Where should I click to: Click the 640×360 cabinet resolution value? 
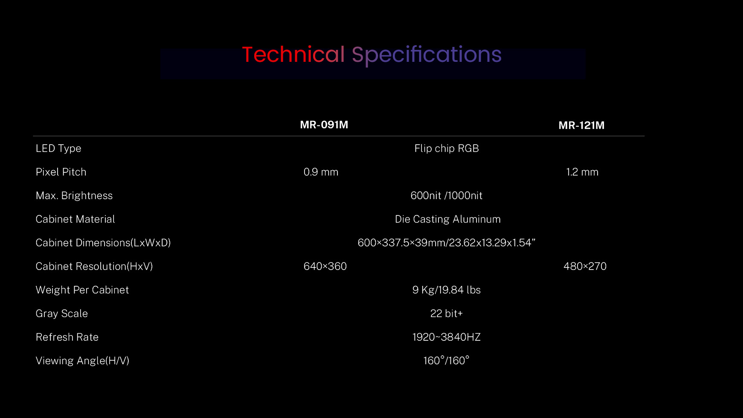pos(325,266)
